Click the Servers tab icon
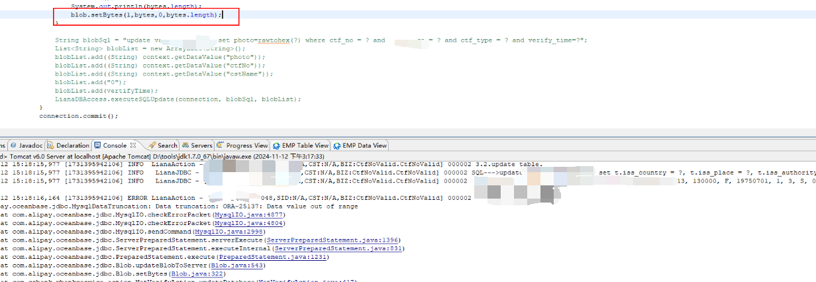 click(x=185, y=146)
